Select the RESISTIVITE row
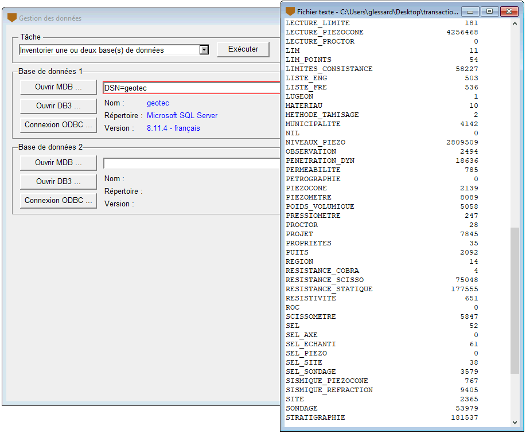Screen dimensions: 526x434 click(382, 298)
